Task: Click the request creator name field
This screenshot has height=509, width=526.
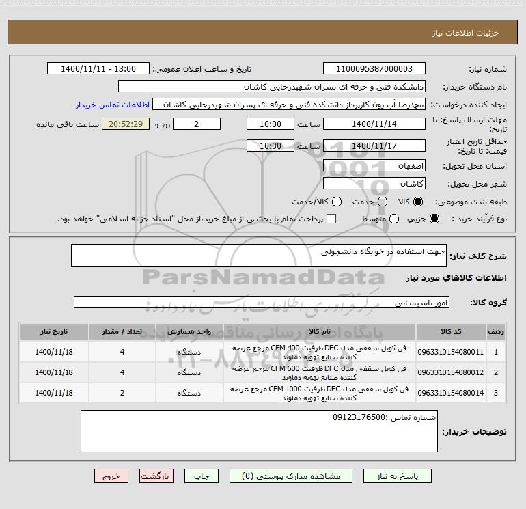Action: pyautogui.click(x=289, y=105)
